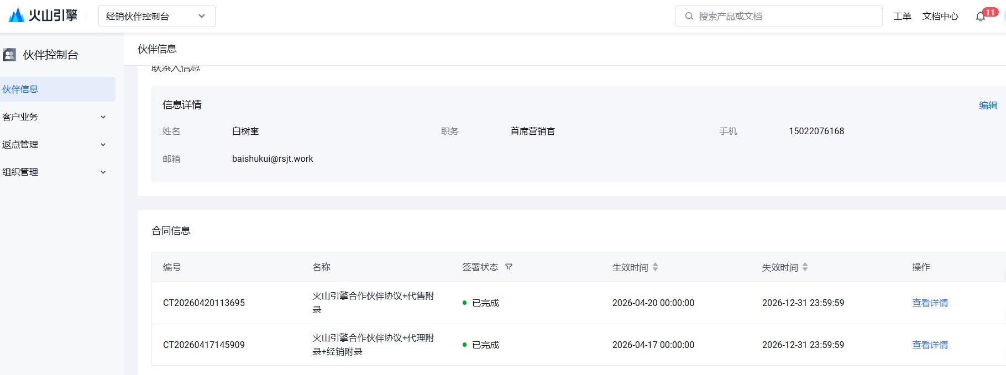Viewport: 1006px width, 375px height.
Task: Click the Volcano Engine logo
Action: [x=43, y=15]
